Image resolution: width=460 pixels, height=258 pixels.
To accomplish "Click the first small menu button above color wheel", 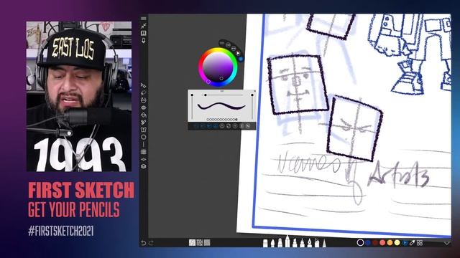I will click(222, 43).
